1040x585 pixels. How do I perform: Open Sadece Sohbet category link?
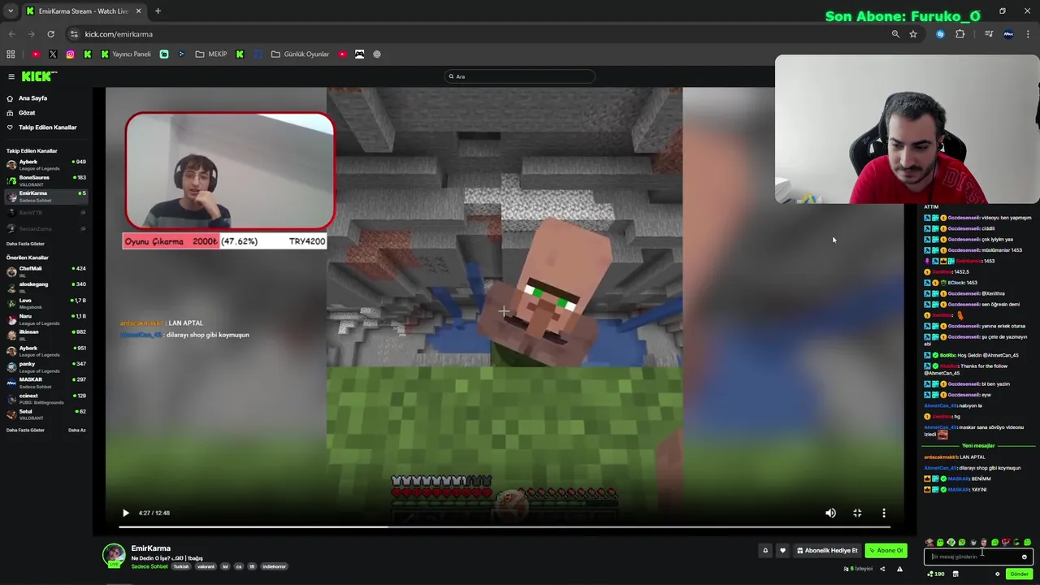[149, 566]
